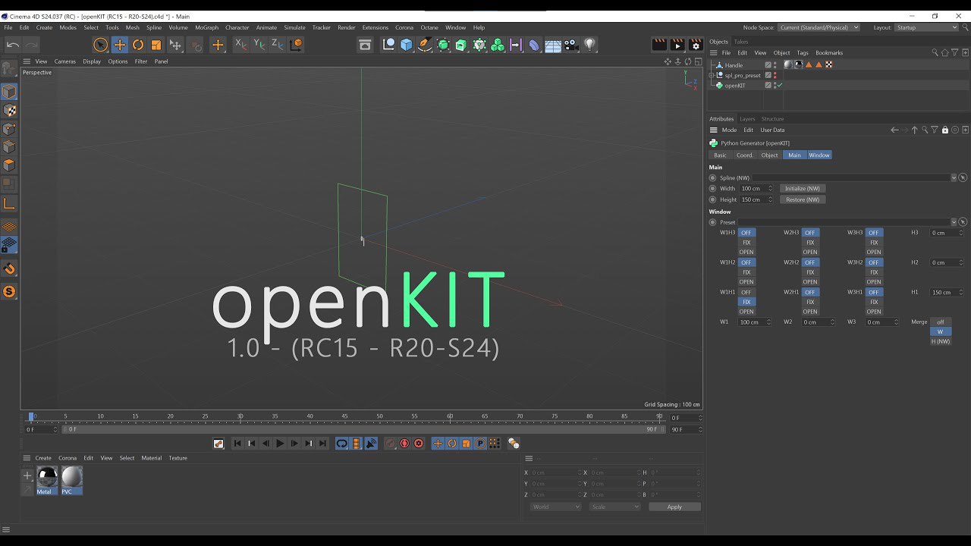Toggle the Snap magnet icon
The image size is (971, 546).
click(9, 268)
